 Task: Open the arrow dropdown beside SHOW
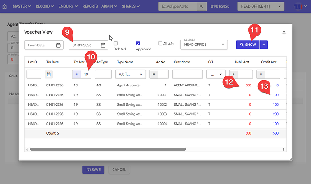tap(264, 45)
